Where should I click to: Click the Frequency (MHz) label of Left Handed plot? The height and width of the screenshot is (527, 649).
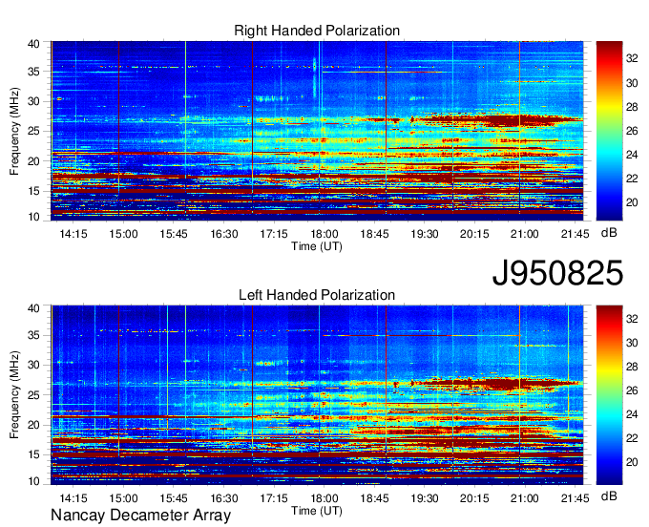point(14,395)
